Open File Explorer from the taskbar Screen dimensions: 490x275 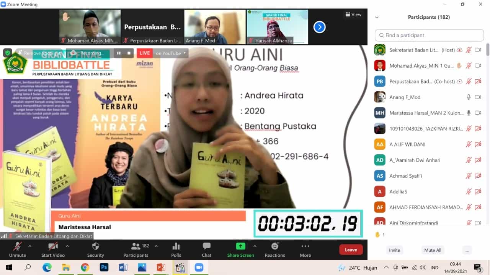pyautogui.click(x=66, y=267)
